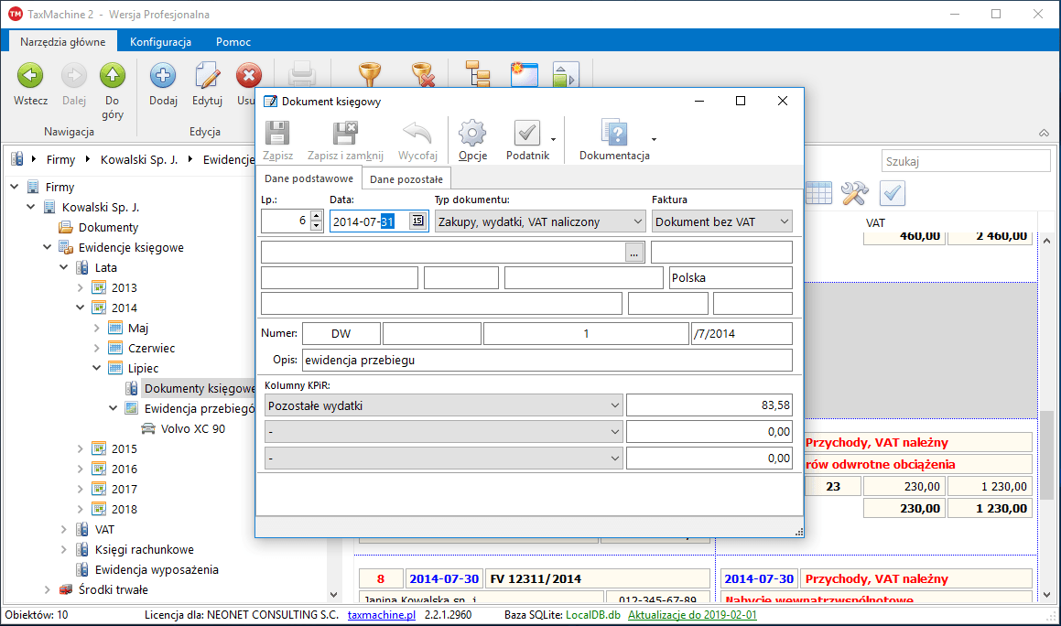Viewport: 1061px width, 626px height.
Task: Switch to the Dane pozostałe tab
Action: click(406, 179)
